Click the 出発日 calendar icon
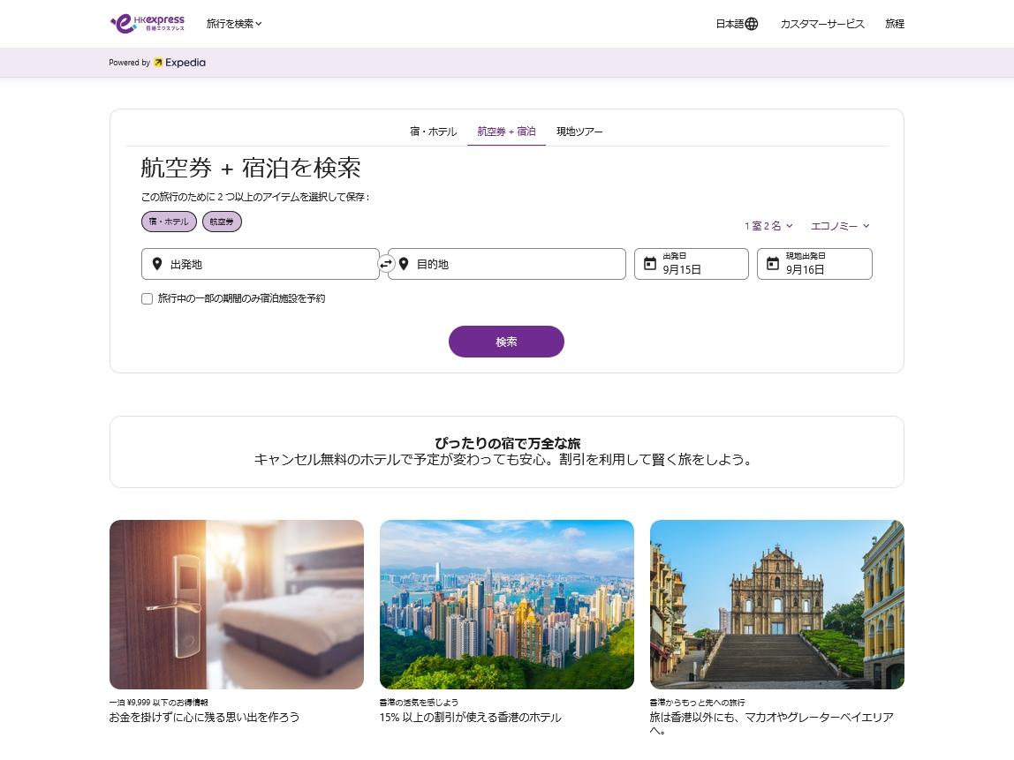Viewport: 1014px width, 760px height. 650,264
